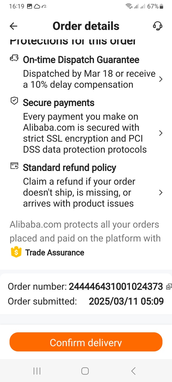The image size is (172, 382).
Task: Tap the Android home button
Action: pos(85,371)
